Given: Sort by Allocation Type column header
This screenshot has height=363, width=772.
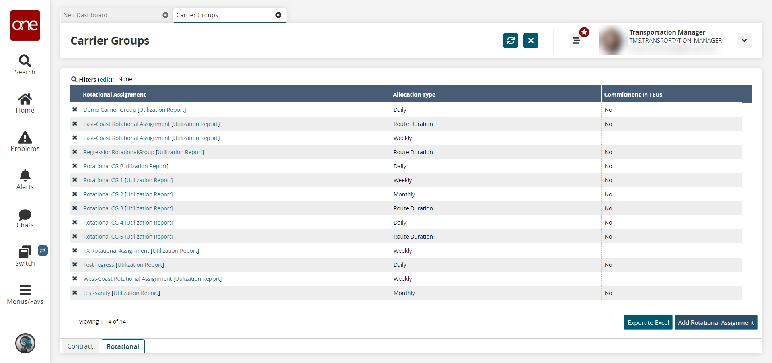Looking at the screenshot, I should 414,95.
